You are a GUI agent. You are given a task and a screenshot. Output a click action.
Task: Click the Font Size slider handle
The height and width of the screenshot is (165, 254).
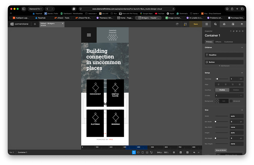(x=217, y=79)
